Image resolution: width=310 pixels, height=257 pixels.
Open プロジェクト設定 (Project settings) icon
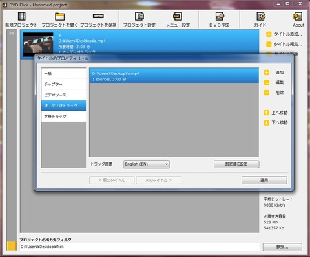(x=139, y=16)
